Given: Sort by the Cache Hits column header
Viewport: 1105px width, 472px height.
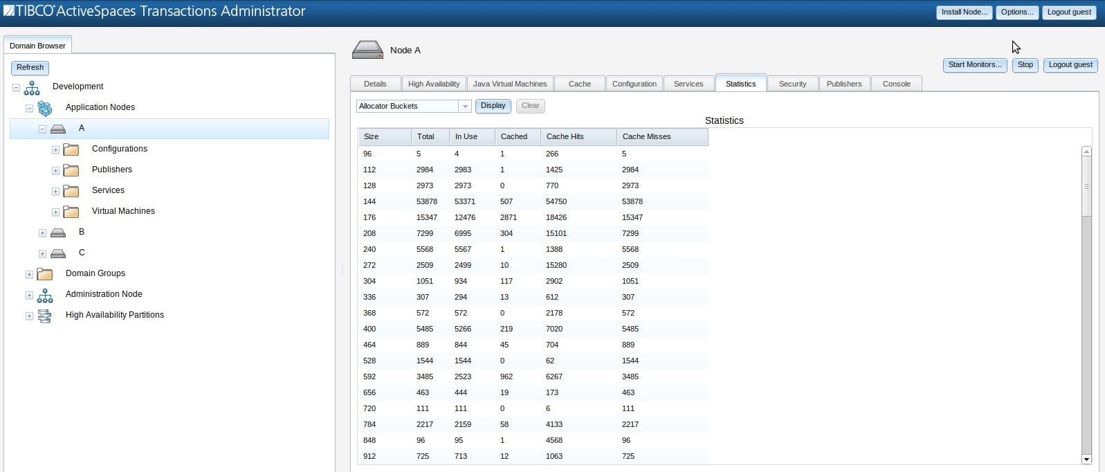Looking at the screenshot, I should [578, 137].
